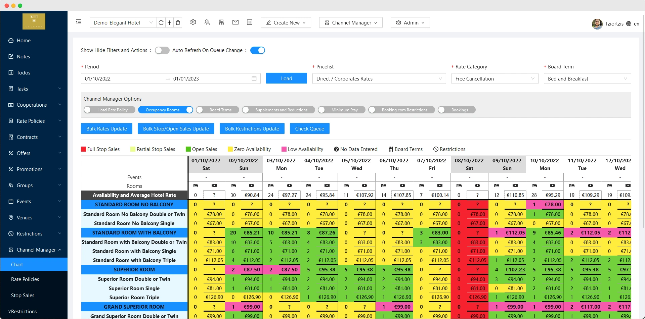Click the user search icon
645x319 pixels.
207,22
